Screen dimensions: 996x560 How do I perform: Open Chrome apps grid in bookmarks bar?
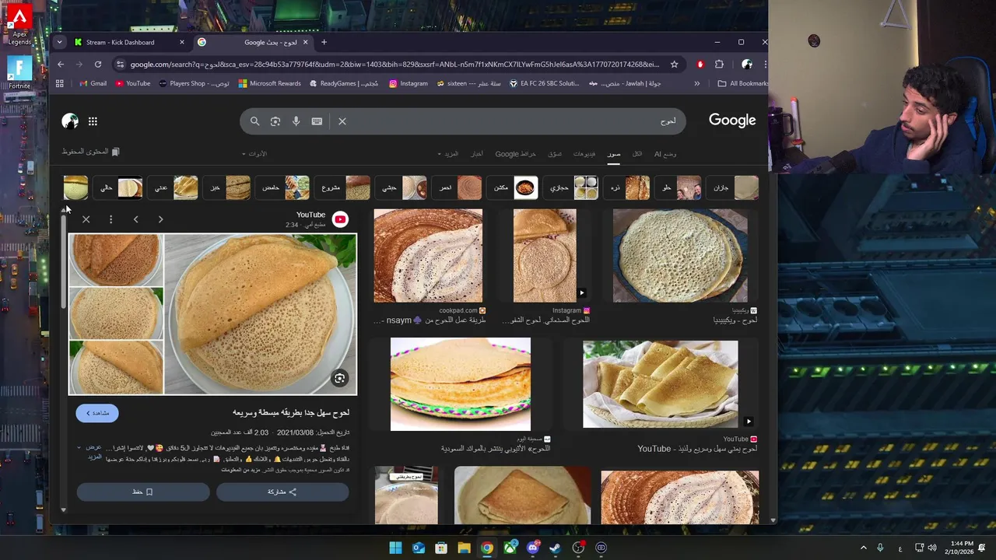coord(60,83)
